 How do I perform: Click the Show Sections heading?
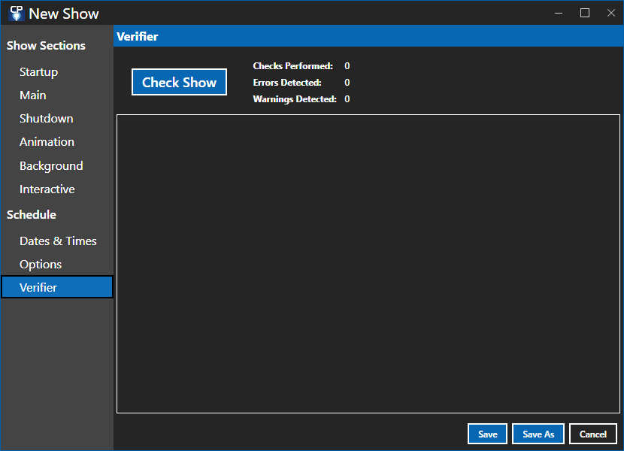(x=46, y=46)
